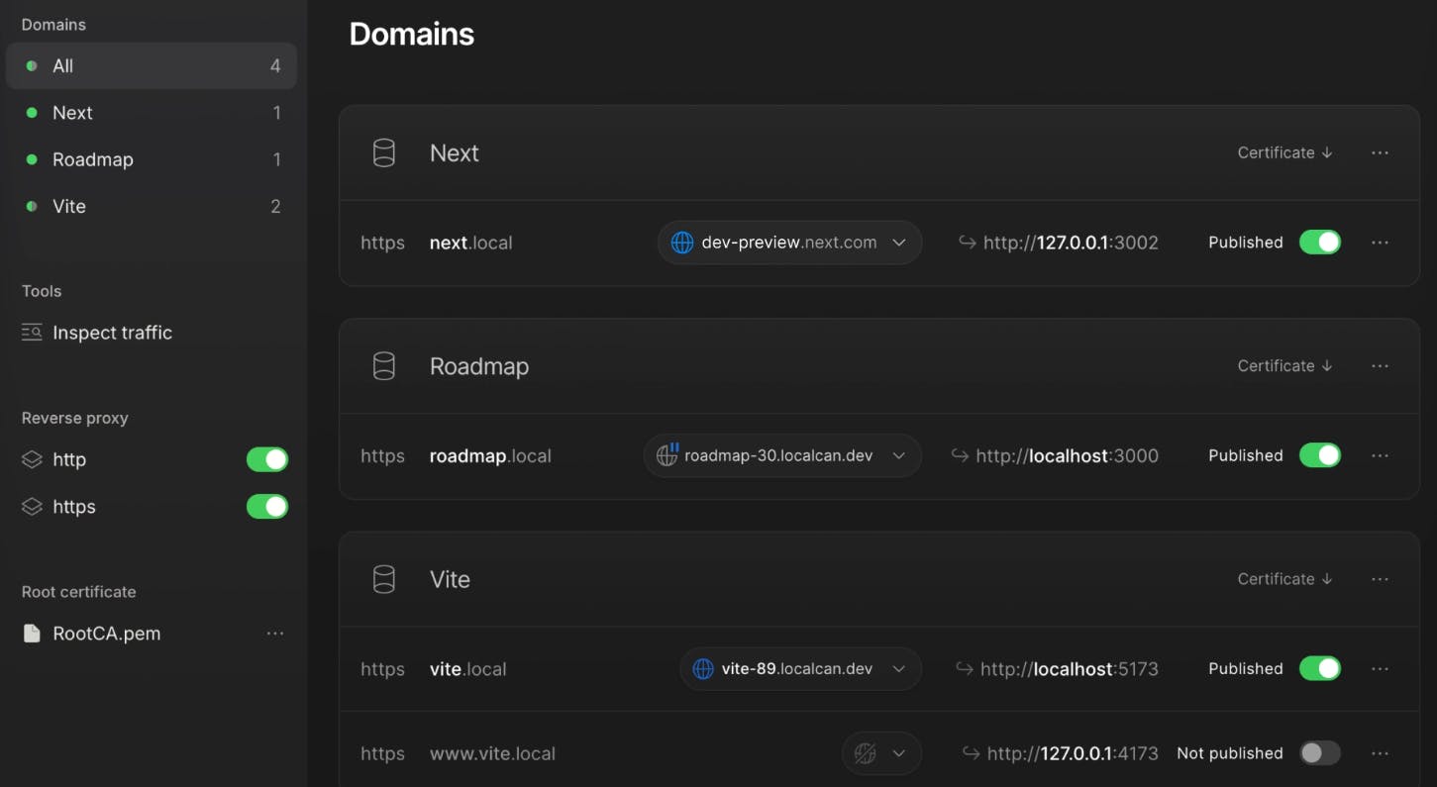Click Published label in roadmap.local row
The height and width of the screenshot is (787, 1437).
coord(1246,455)
